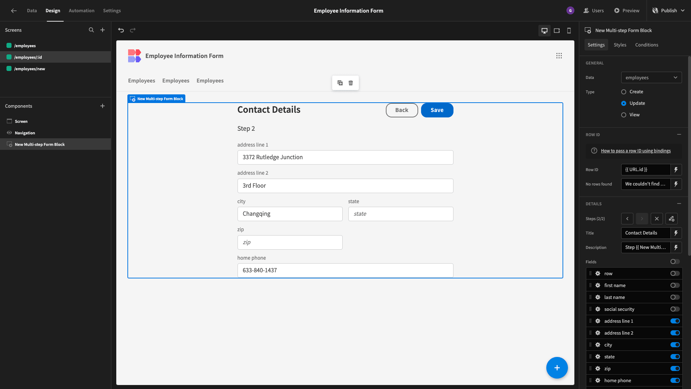691x389 pixels.
Task: Open binding lightning for Row ID
Action: (x=676, y=170)
